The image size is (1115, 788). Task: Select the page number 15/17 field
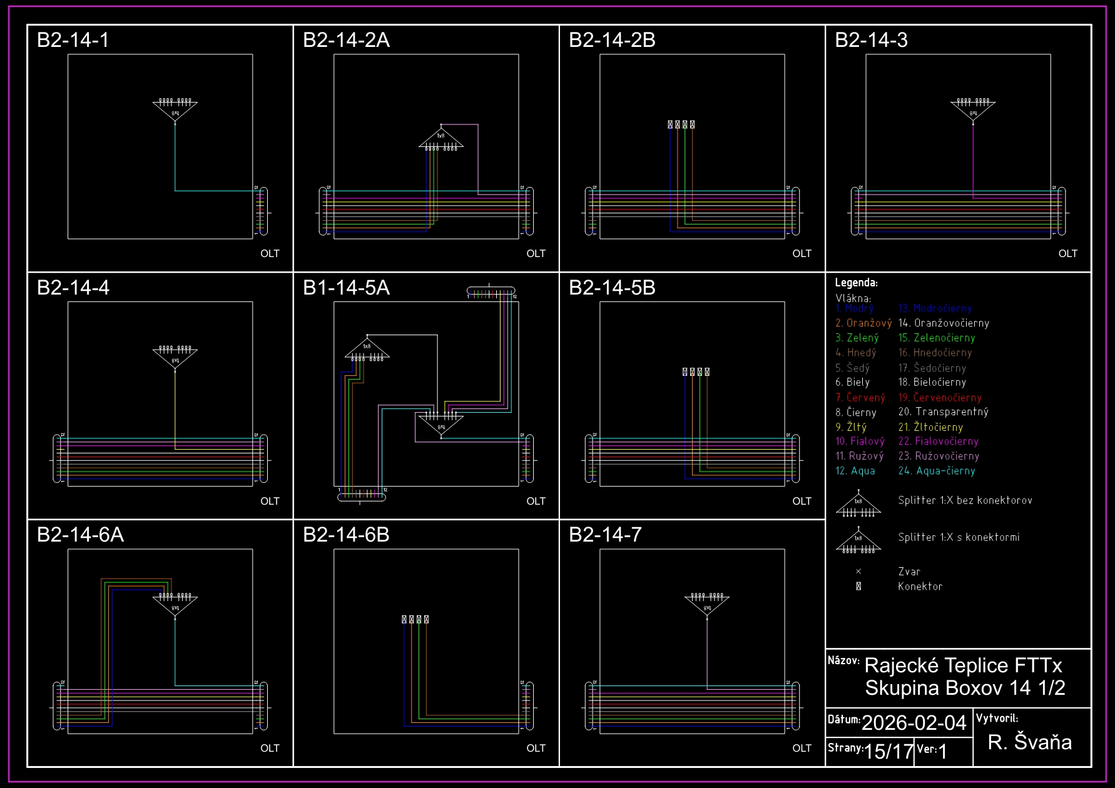click(888, 751)
